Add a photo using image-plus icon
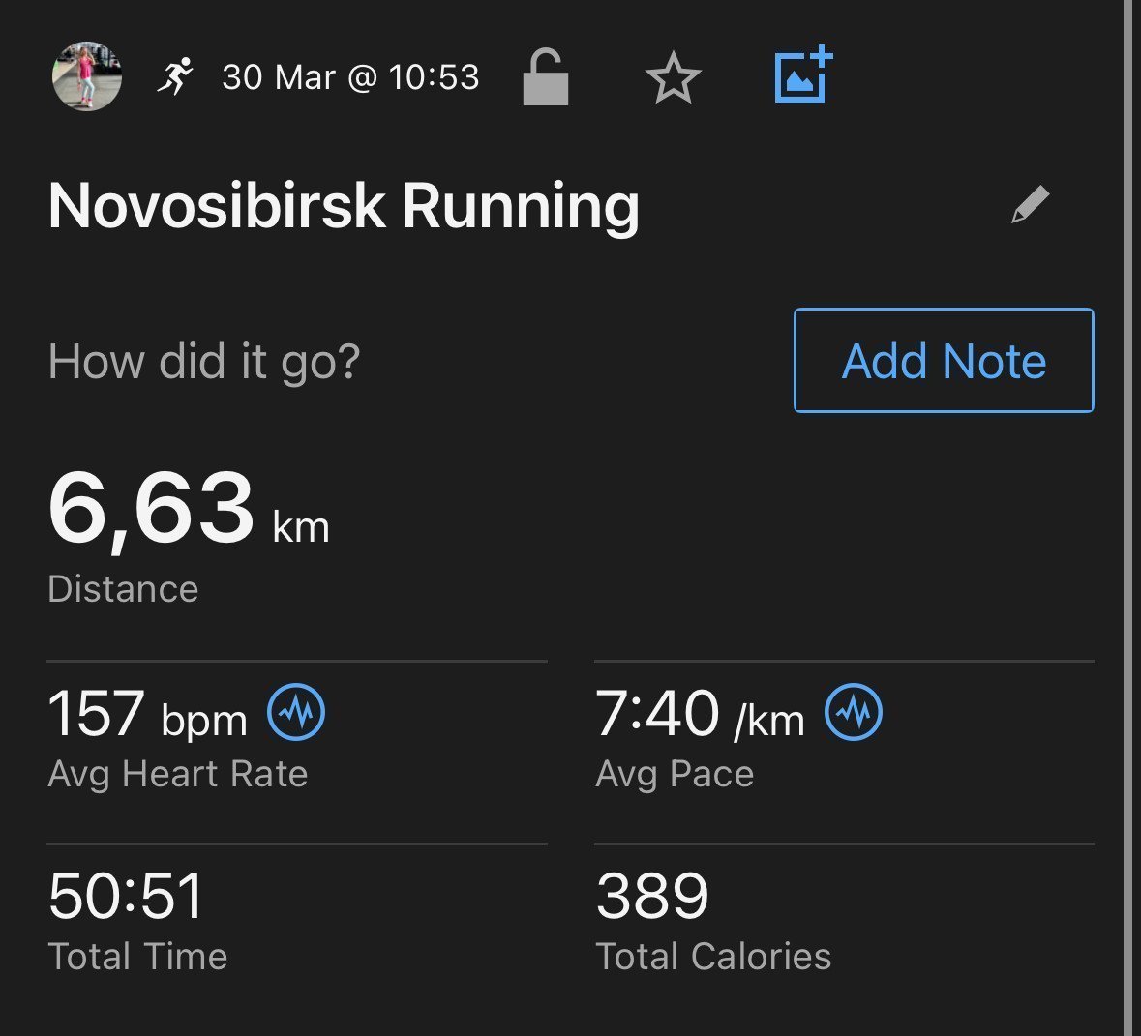1141x1036 pixels. (803, 74)
